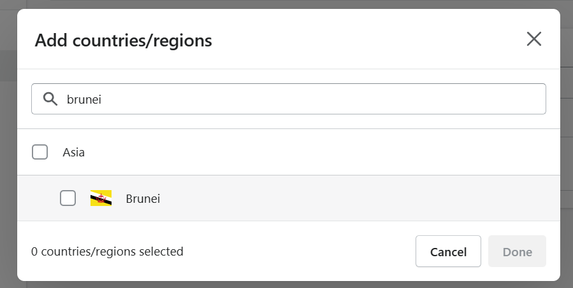Viewport: 573px width, 288px height.
Task: Place cursor after the word brunei in search
Action: click(102, 99)
